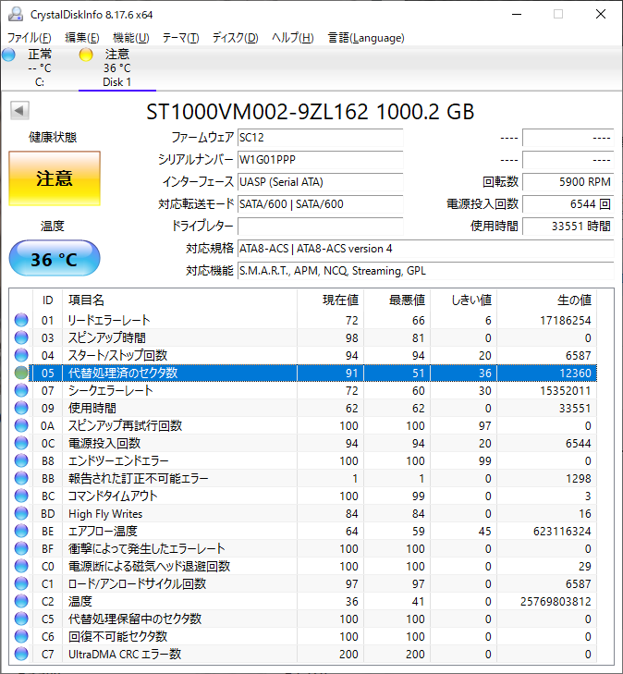Click status orb of row B8 エンドツーエンドエラー

point(21,460)
